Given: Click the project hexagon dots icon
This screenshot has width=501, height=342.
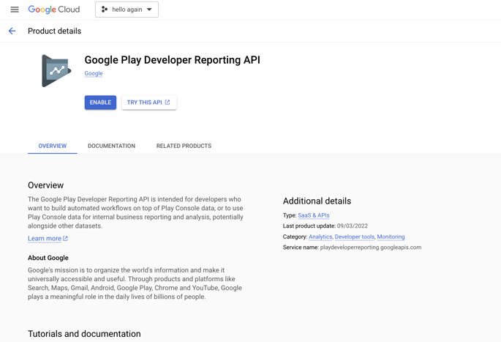Looking at the screenshot, I should pyautogui.click(x=104, y=10).
